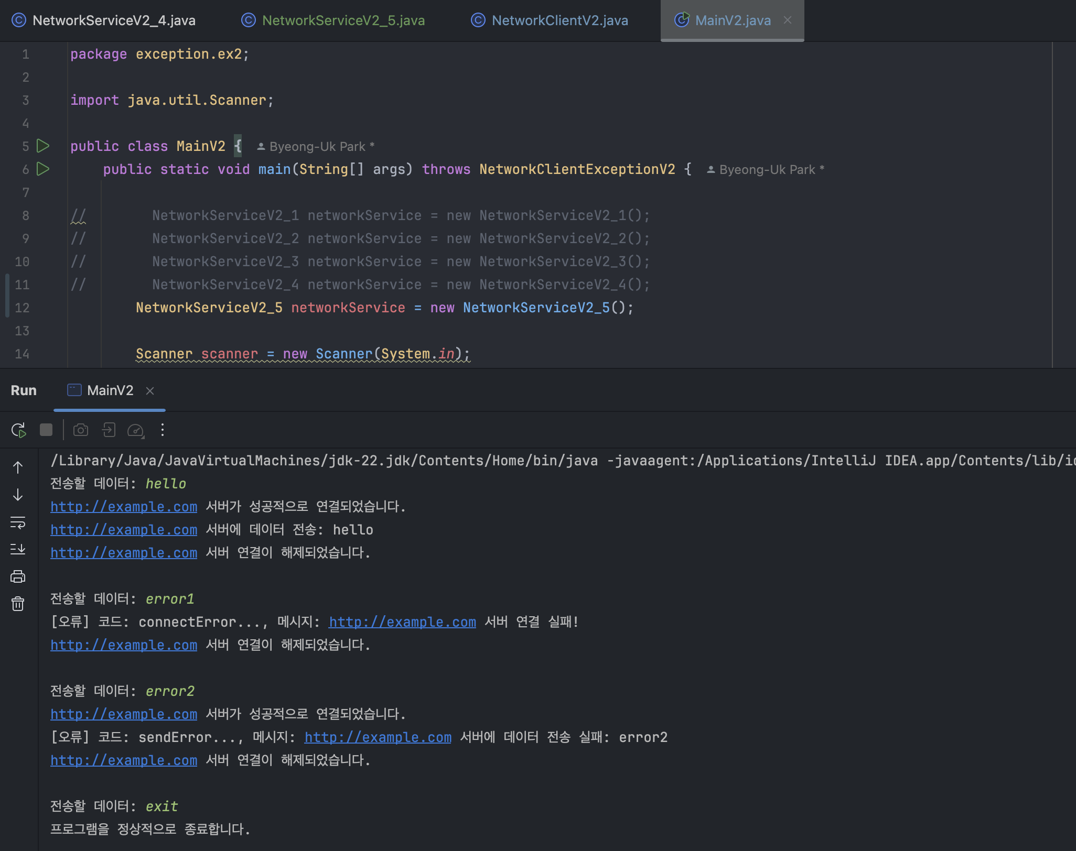The height and width of the screenshot is (851, 1076).
Task: Open the NetworkClientV2.java editor tab
Action: [559, 20]
